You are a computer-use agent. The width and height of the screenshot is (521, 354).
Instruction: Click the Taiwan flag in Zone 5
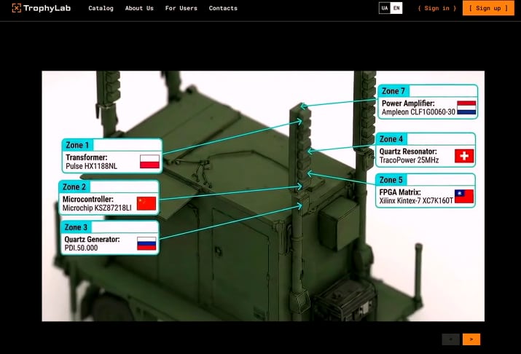[x=464, y=196]
